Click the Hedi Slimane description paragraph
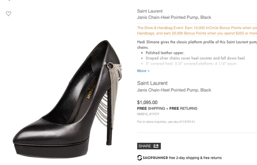 point(197,45)
